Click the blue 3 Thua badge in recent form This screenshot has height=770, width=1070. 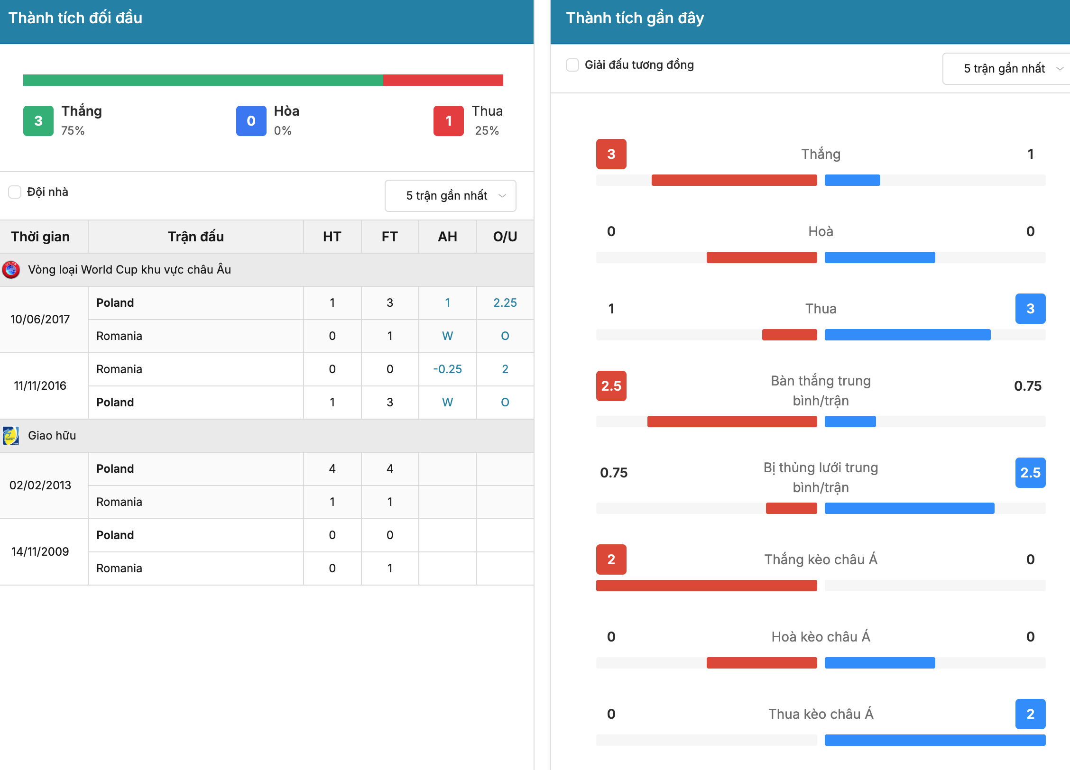[1031, 309]
